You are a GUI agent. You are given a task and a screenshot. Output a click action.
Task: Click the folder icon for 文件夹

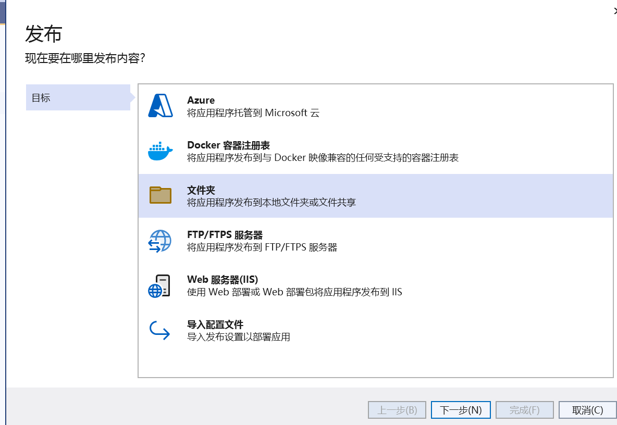click(x=160, y=195)
